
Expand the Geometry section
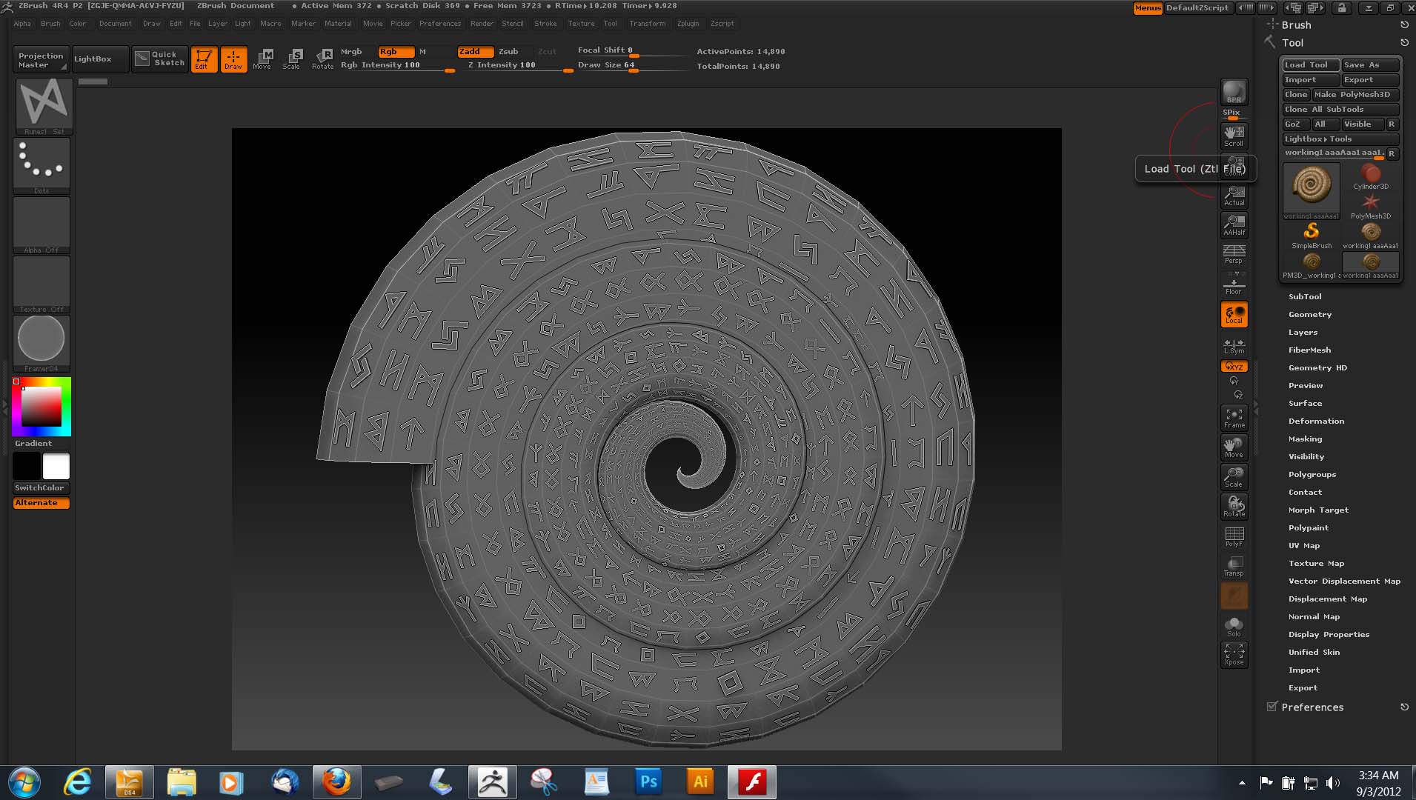coord(1309,314)
